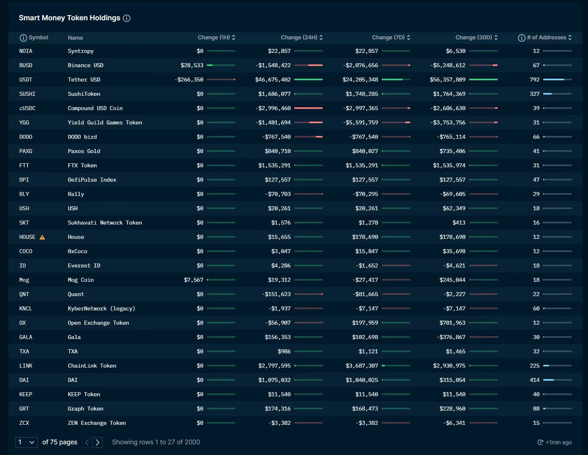This screenshot has height=455, width=588.
Task: Click the Symbol column header
Action: 39,37
